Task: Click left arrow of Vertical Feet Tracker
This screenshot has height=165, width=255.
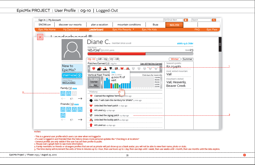Action: pos(102,82)
